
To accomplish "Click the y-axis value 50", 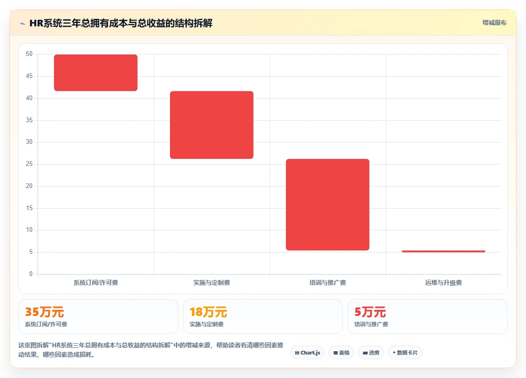I will 29,54.
